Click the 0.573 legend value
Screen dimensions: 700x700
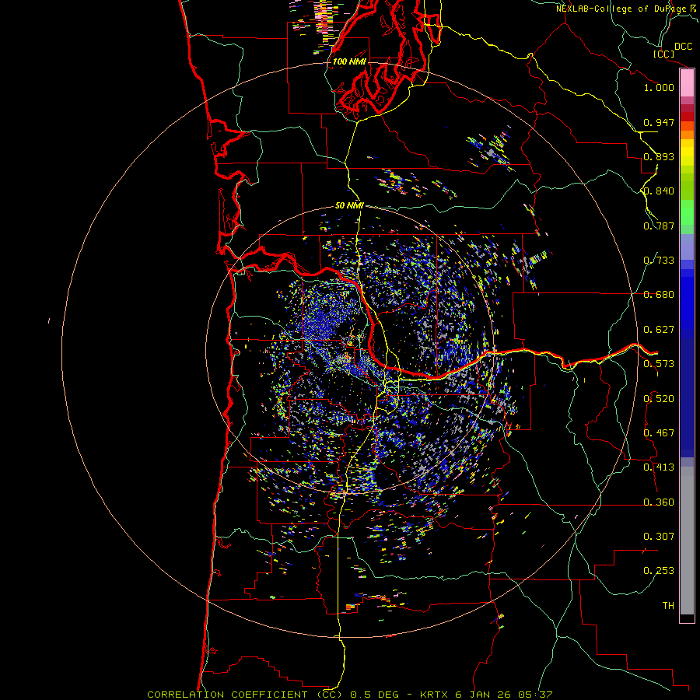(659, 364)
